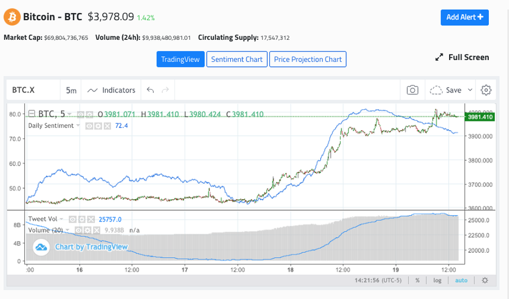Click the 3981.410 current price label
The height and width of the screenshot is (299, 509).
coord(480,117)
